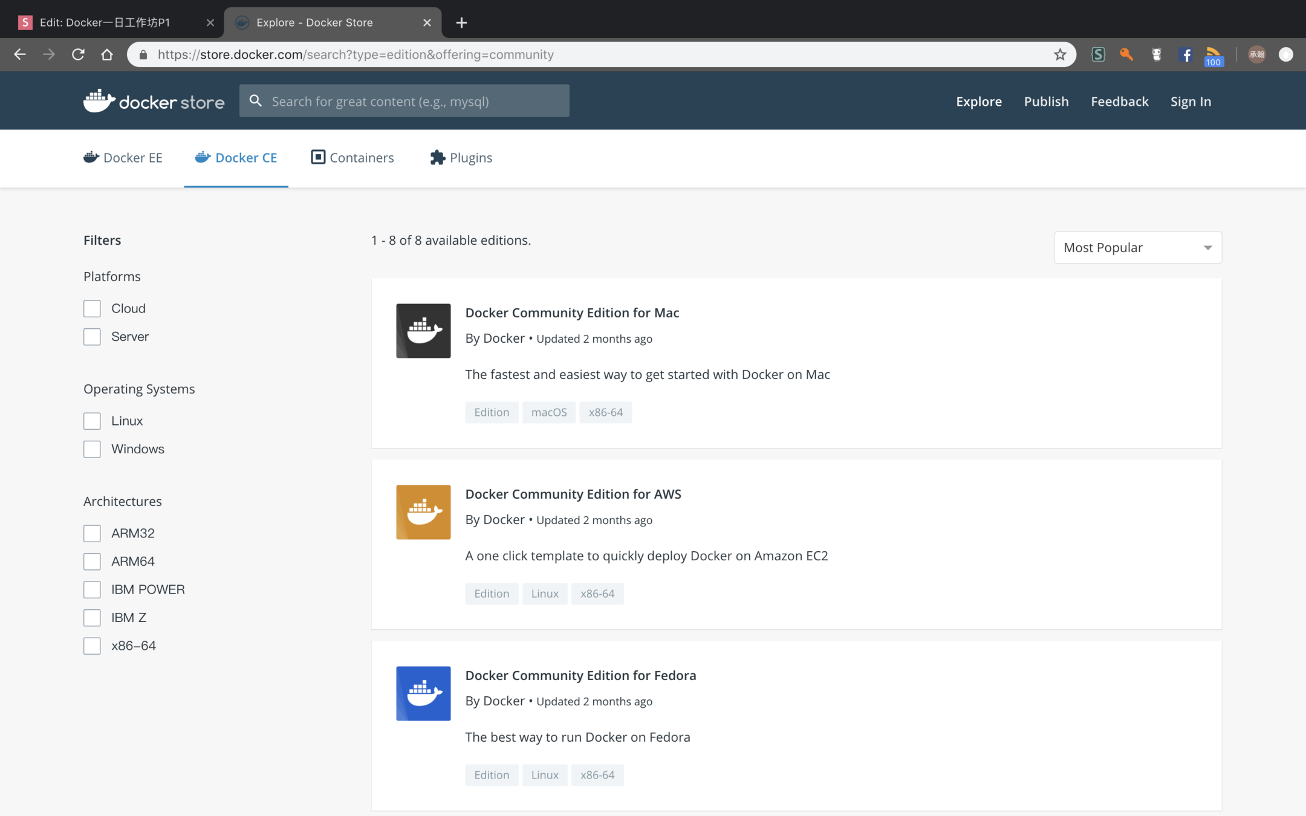The width and height of the screenshot is (1306, 816).
Task: Click the Sign In link
Action: click(x=1191, y=101)
